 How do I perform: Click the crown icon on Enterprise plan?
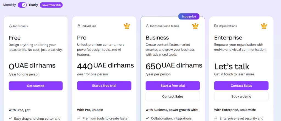pyautogui.click(x=264, y=26)
